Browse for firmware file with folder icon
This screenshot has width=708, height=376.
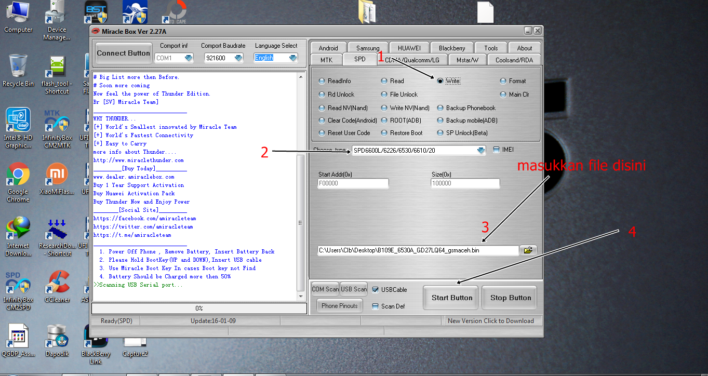coord(528,250)
